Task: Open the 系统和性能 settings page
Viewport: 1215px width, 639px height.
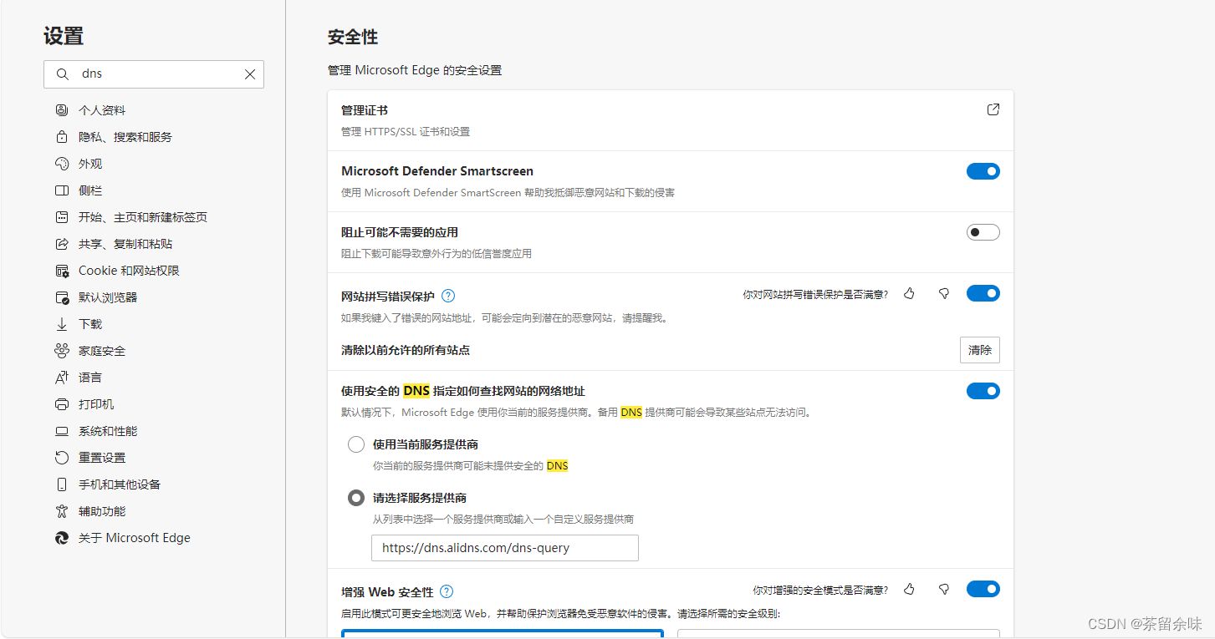Action: [x=108, y=431]
